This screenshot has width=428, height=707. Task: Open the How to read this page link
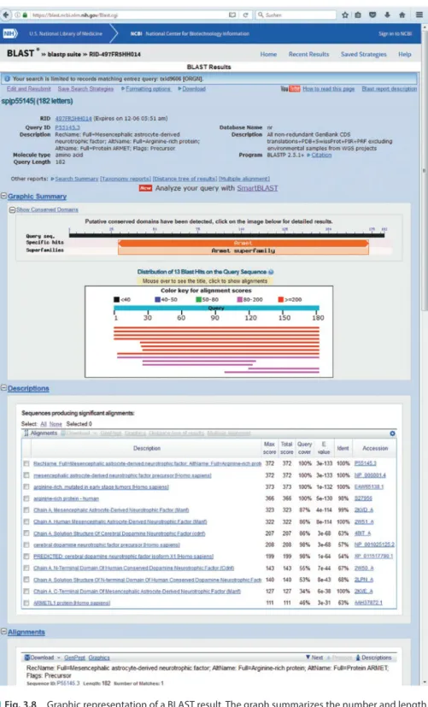pos(328,89)
